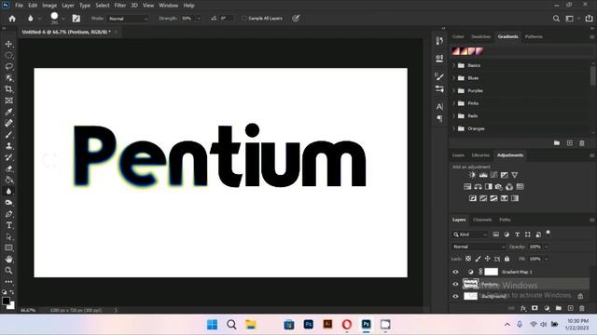Screen dimensions: 597x335
Task: Open the Filter menu
Action: (x=120, y=6)
